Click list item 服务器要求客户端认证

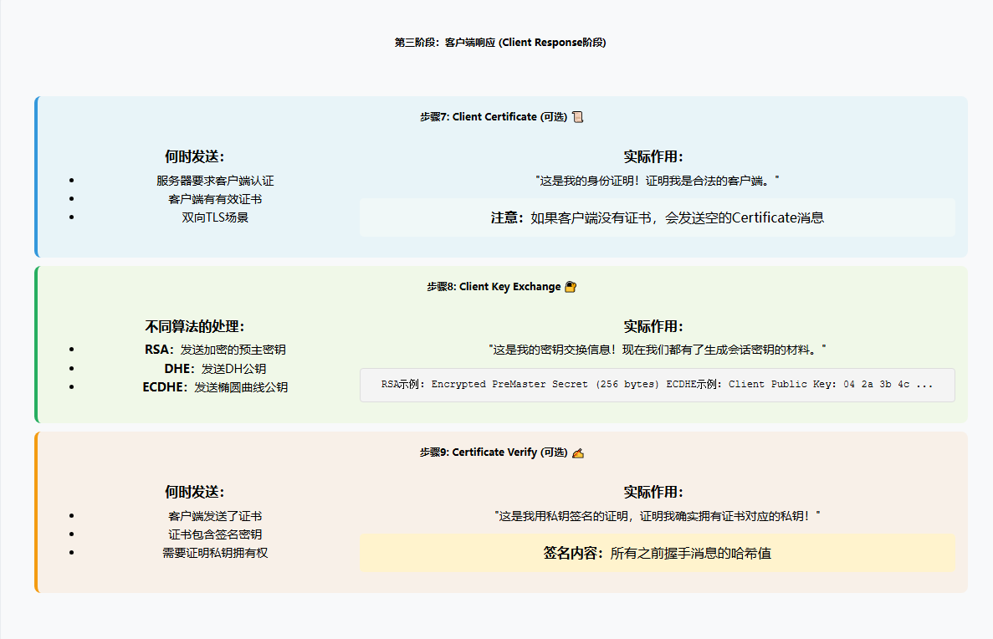click(215, 181)
